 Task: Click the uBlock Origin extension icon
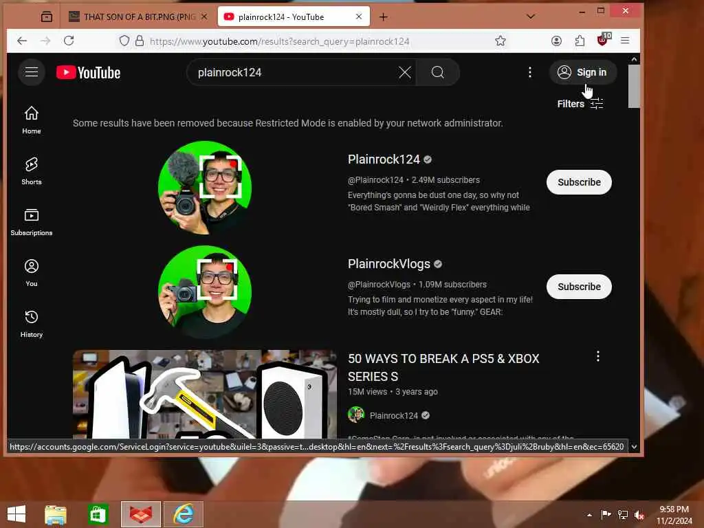603,40
